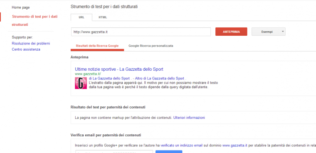The height and width of the screenshot is (153, 316).
Task: Open www.gazzetta.it domain link in verification text
Action: tap(235, 145)
